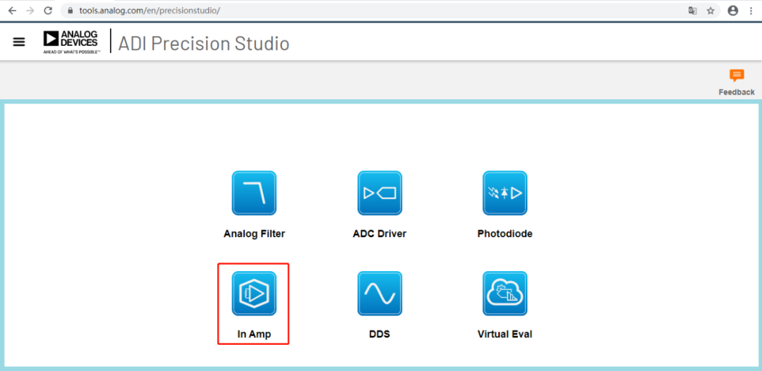Bookmark this page with star icon
This screenshot has height=371, width=762.
pyautogui.click(x=710, y=11)
